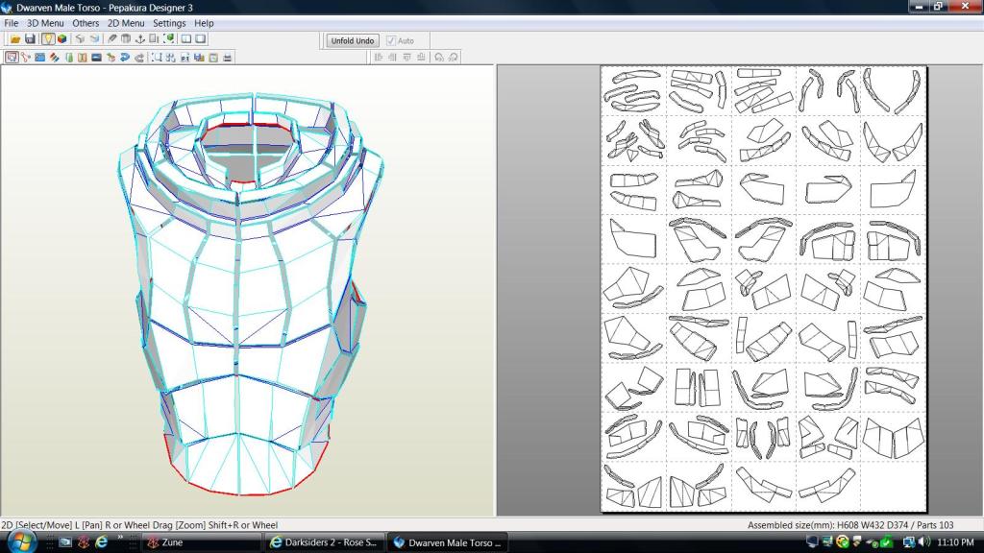Open the 3D Menu
984x553 pixels.
click(x=45, y=23)
